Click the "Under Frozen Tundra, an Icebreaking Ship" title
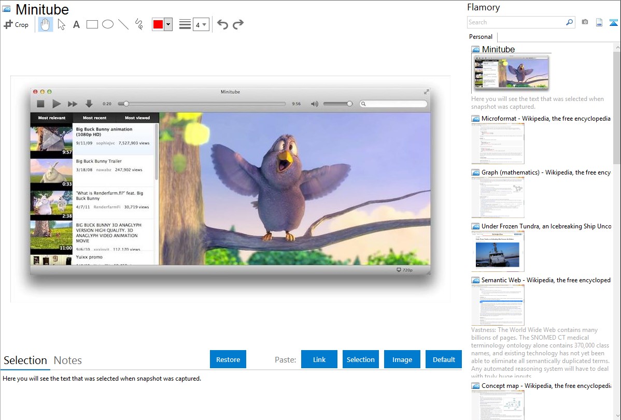621x420 pixels. [546, 226]
